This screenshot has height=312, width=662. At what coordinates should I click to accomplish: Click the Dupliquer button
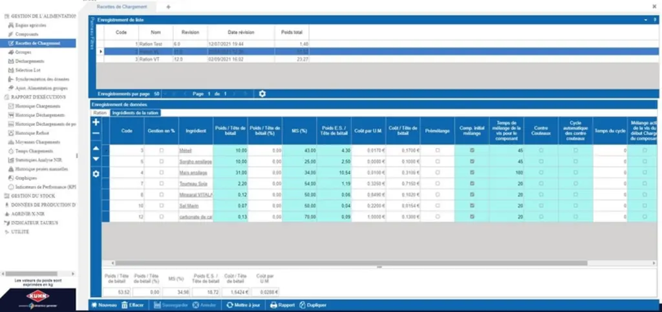click(x=313, y=305)
